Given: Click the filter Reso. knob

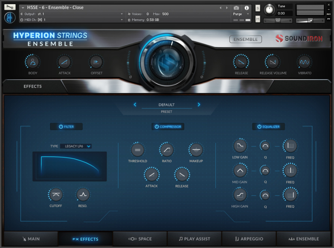Looking at the screenshot, I should coord(83,195).
